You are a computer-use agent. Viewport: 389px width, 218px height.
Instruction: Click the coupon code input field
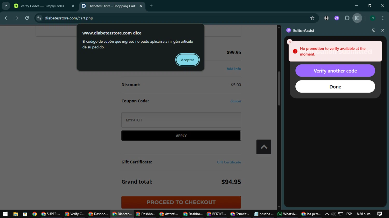tap(181, 120)
